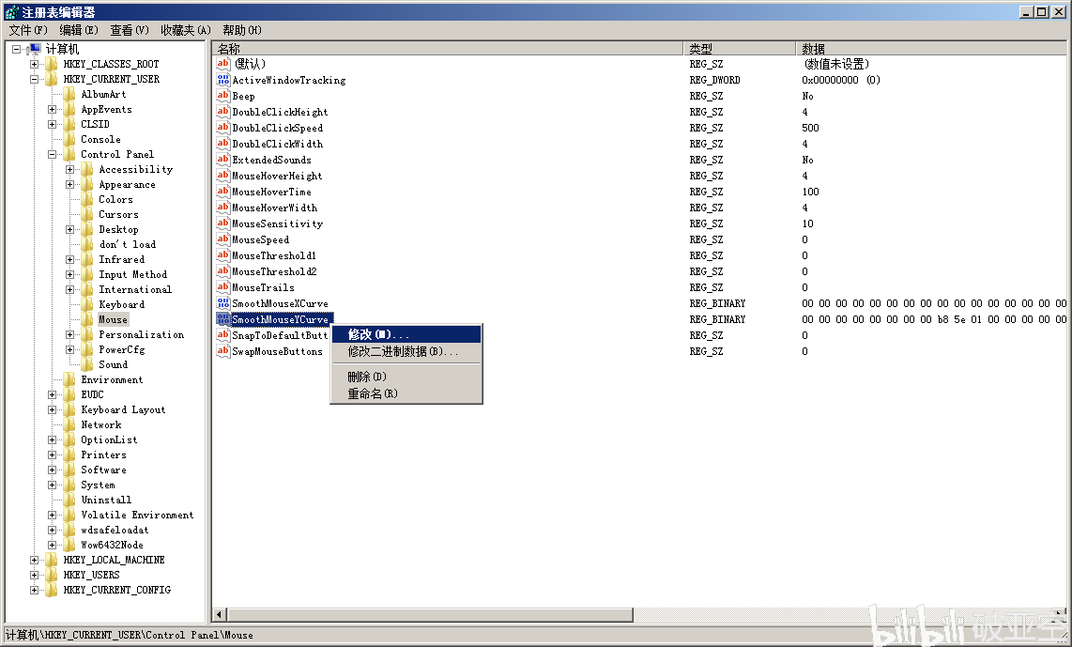Choose 修改(M)... in the context menu
This screenshot has width=1072, height=647.
click(x=406, y=334)
